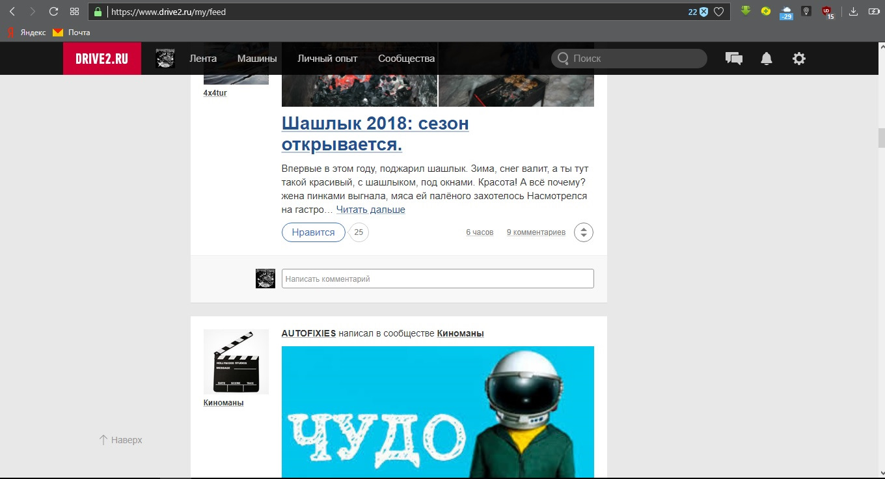Open the Яндекс bookmark

click(27, 32)
